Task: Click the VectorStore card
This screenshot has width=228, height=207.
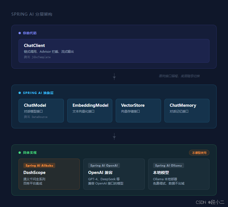Action: (x=138, y=111)
